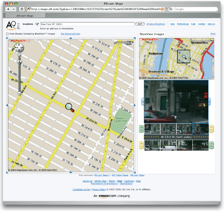This screenshot has height=211, width=224.
Task: Select highlighted fourth thumbnail in top strip
Action: click(x=201, y=129)
